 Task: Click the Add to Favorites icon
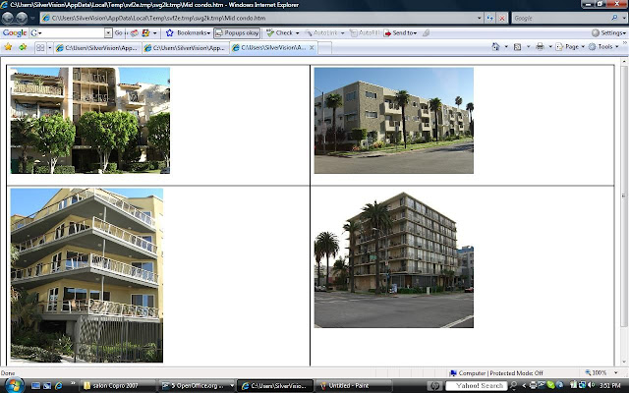(22, 46)
